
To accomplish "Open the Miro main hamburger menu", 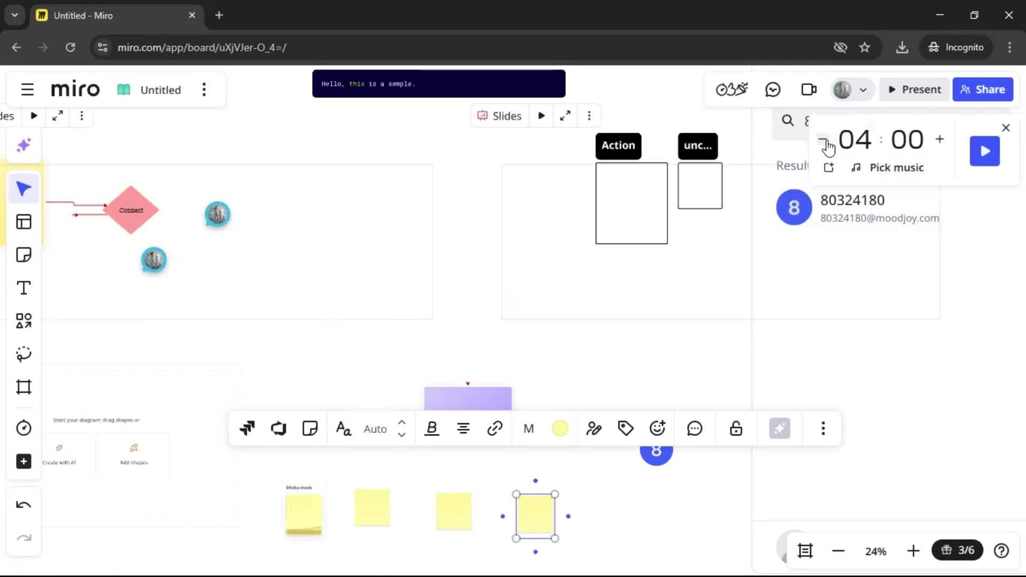I will point(27,89).
